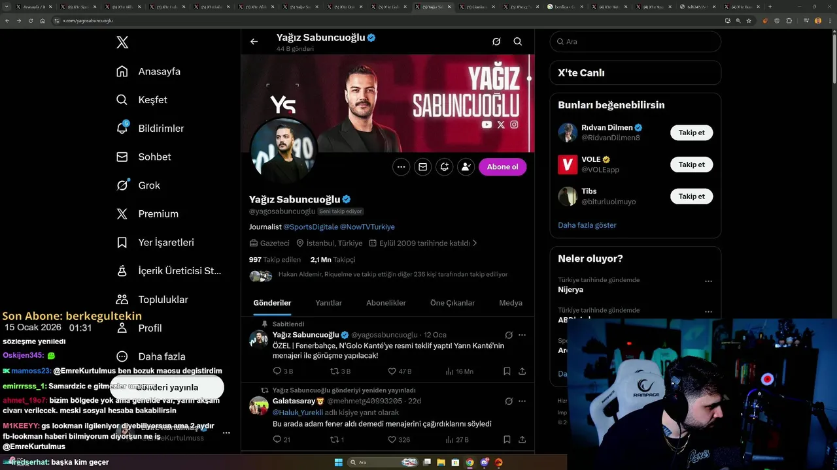
Task: Open Bildirimler notifications
Action: 150,128
